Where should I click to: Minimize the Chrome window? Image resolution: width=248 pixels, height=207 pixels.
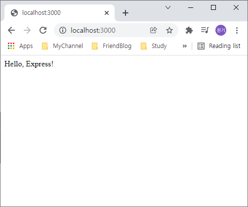(x=191, y=7)
